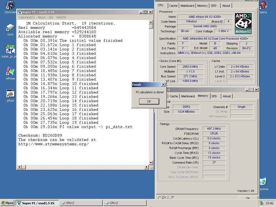Click the Code Name value Windsor
The image size is (276, 207).
[x=192, y=21]
